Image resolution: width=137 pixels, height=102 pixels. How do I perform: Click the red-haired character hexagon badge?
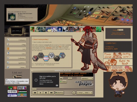coord(35,58)
